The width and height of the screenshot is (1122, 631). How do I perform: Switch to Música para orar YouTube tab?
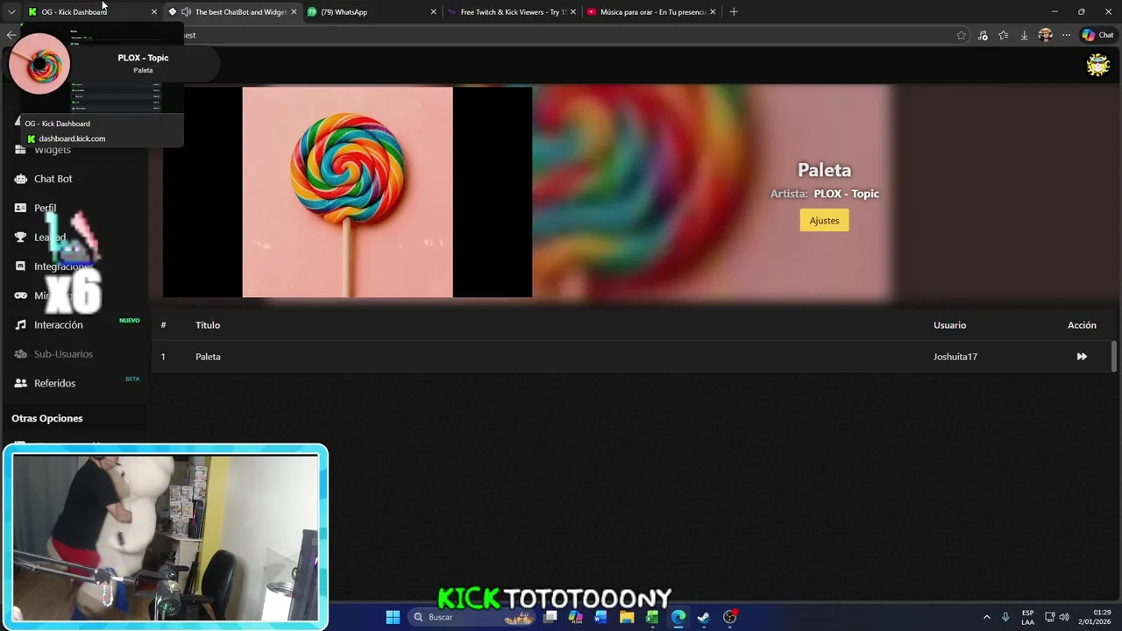[x=652, y=11]
